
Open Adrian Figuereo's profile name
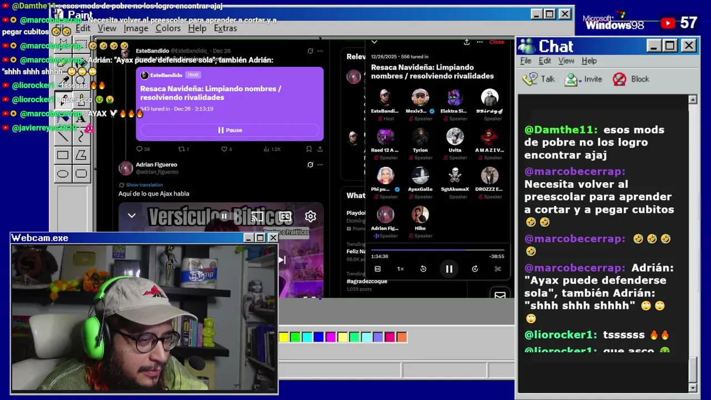click(x=157, y=164)
